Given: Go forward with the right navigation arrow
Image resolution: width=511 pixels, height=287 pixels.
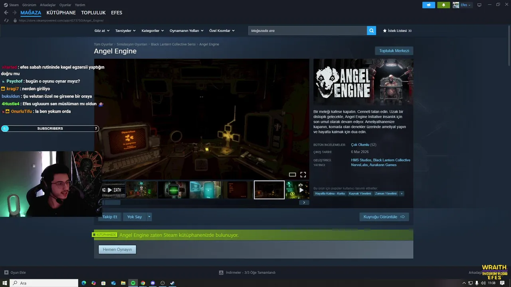Looking at the screenshot, I should [14, 13].
